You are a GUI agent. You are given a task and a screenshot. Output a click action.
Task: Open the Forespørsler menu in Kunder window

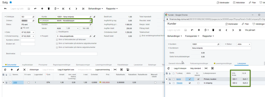click(x=192, y=36)
